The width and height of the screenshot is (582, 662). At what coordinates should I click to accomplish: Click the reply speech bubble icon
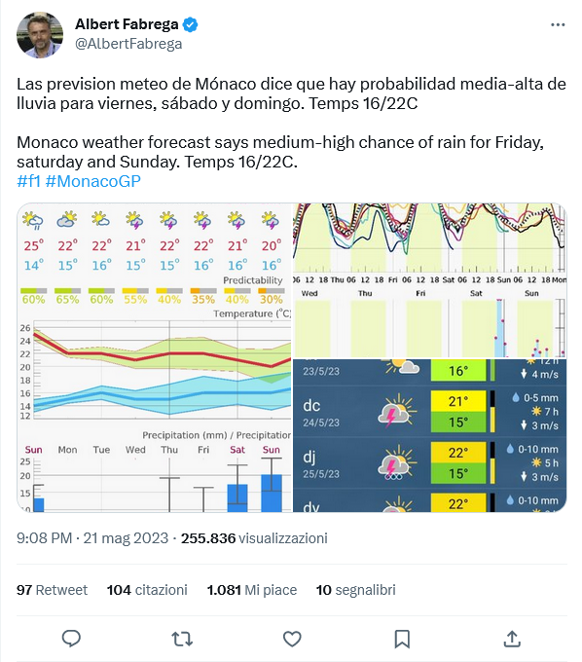(71, 639)
